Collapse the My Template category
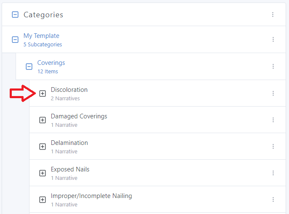This screenshot has width=289, height=214. pos(15,40)
